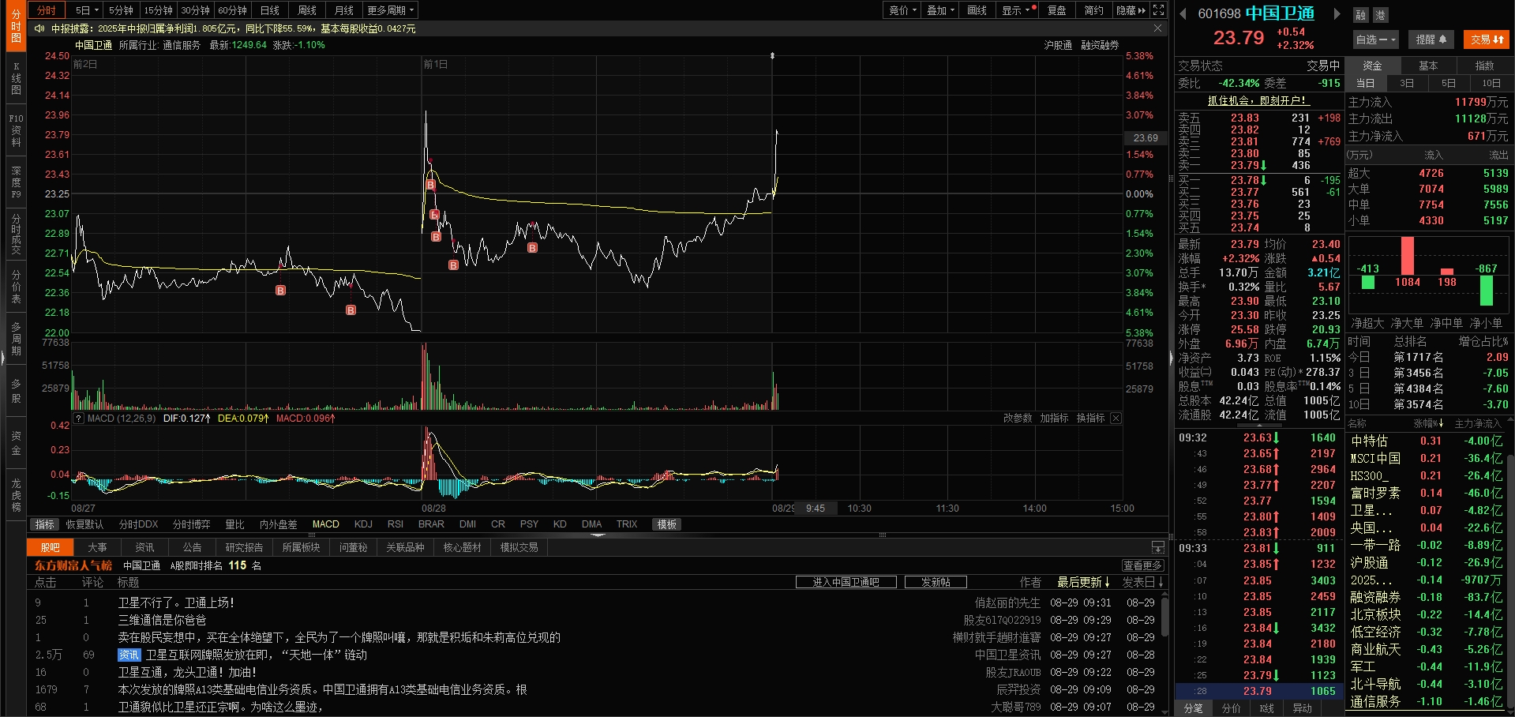Click 发新帖 new post button

coord(936,582)
